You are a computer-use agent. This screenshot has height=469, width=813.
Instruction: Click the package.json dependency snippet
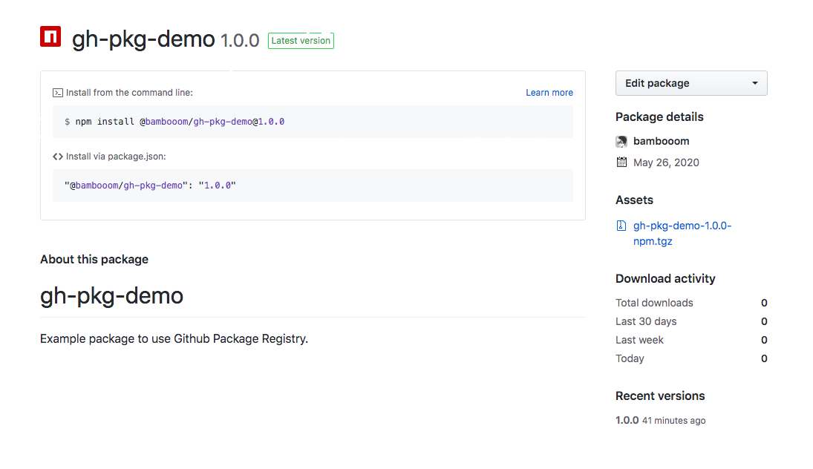point(150,186)
